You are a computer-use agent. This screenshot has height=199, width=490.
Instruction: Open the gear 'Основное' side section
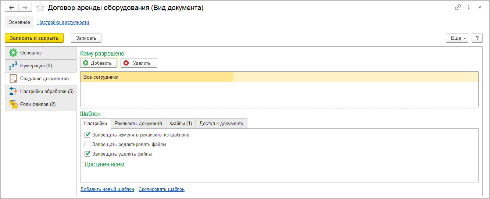tap(40, 53)
